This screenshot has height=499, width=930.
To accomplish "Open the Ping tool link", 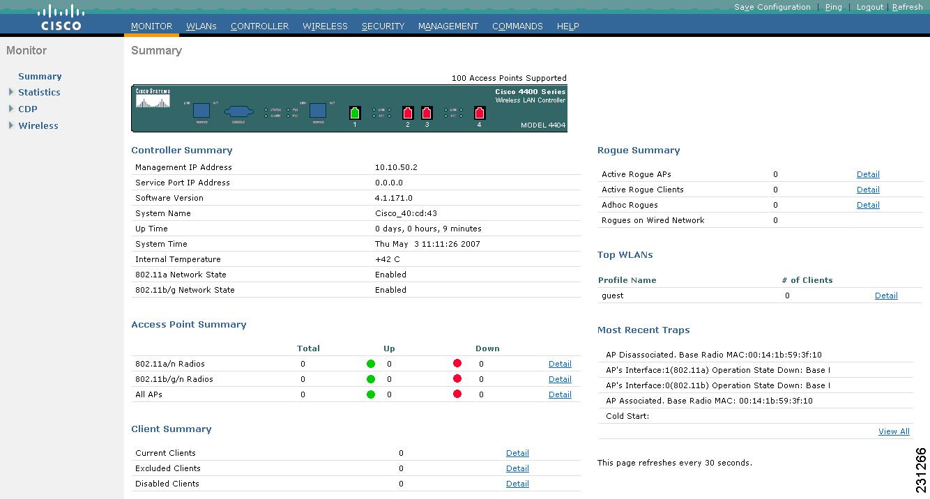I will click(833, 7).
